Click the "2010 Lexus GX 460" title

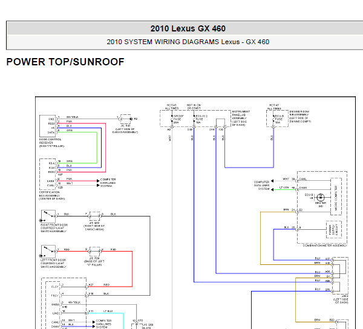coord(188,28)
